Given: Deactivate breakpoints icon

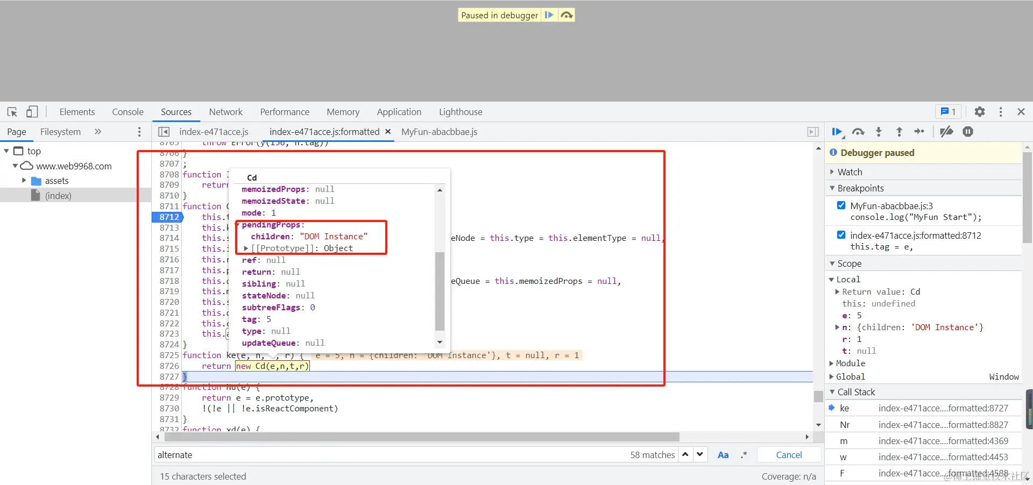Looking at the screenshot, I should [946, 132].
